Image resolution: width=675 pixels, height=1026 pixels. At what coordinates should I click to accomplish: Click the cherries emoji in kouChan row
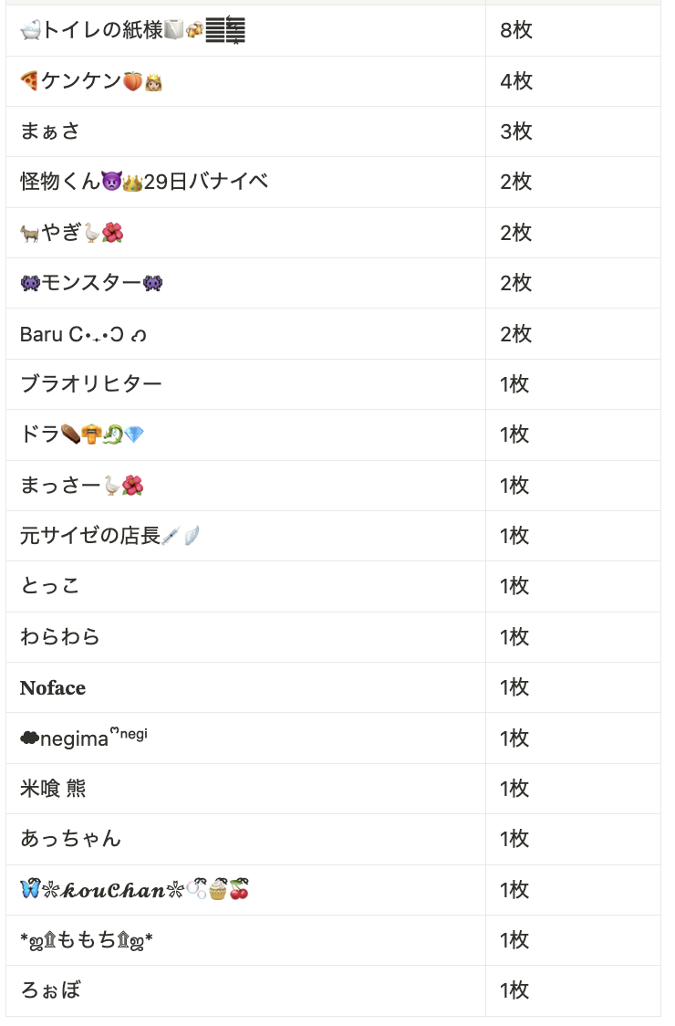click(x=239, y=890)
